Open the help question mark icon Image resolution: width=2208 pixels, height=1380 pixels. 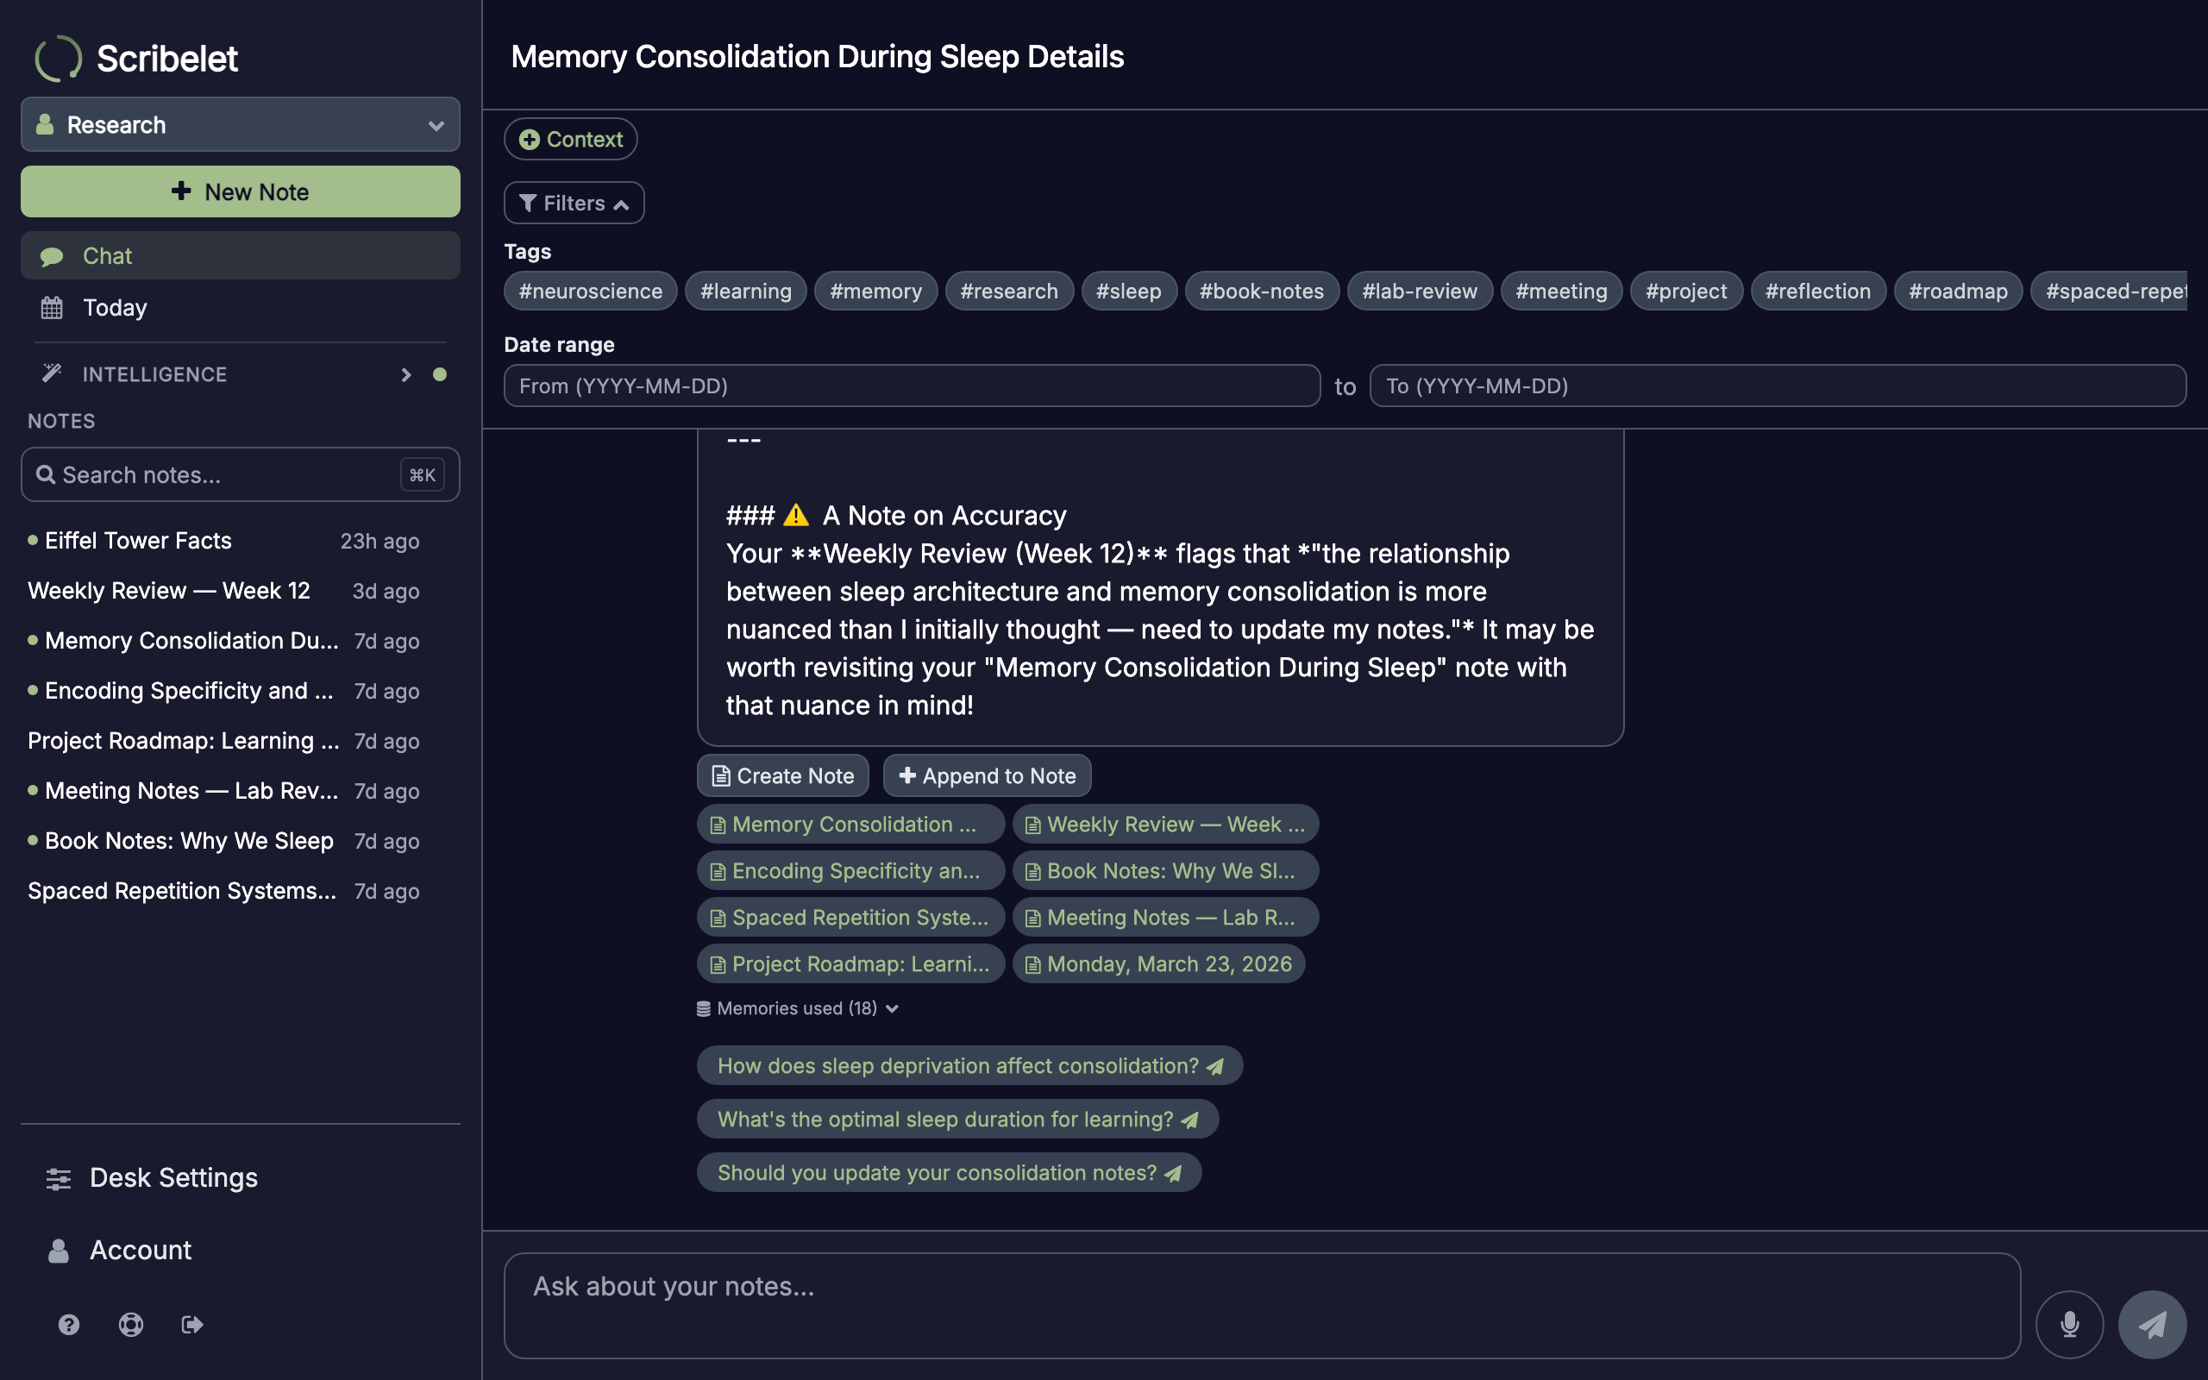68,1324
